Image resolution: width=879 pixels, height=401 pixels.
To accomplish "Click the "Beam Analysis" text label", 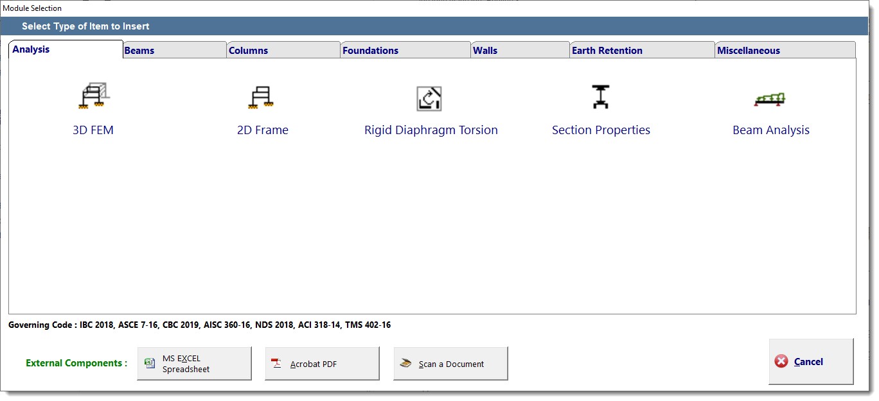I will pos(770,130).
